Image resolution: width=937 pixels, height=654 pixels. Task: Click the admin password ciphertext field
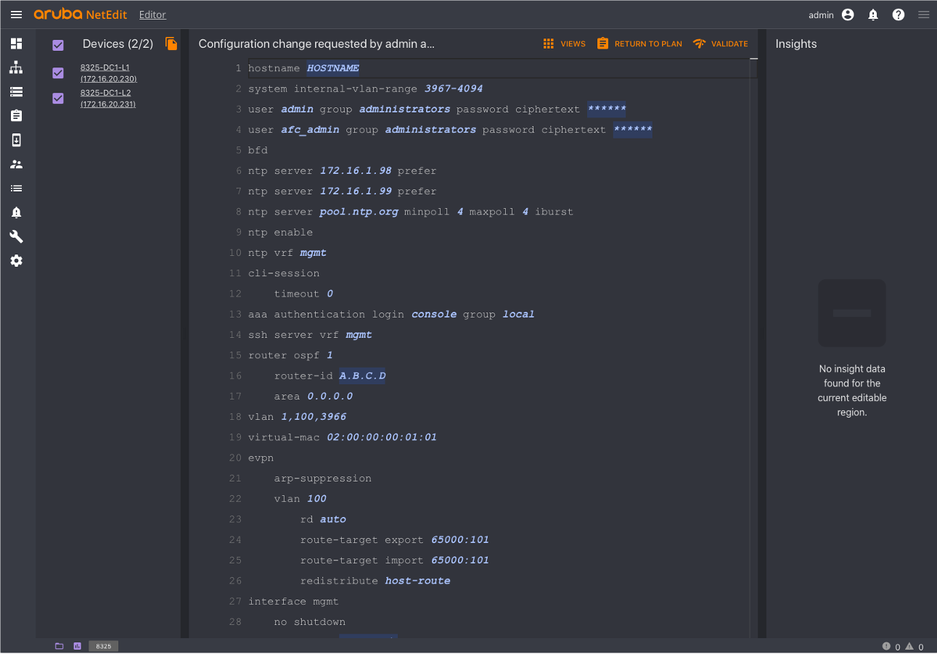[x=607, y=109]
